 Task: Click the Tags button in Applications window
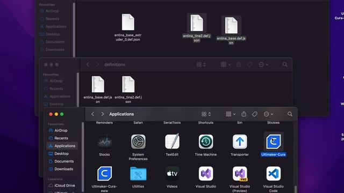coord(255,114)
